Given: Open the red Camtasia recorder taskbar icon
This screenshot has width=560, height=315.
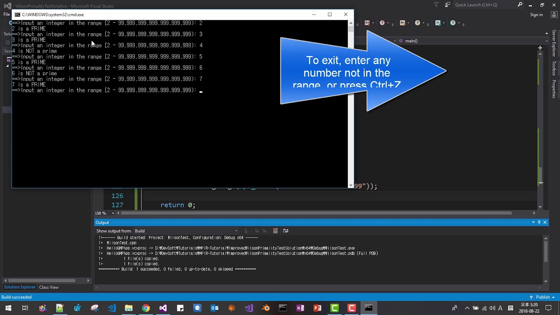Looking at the screenshot, I should tap(352, 308).
